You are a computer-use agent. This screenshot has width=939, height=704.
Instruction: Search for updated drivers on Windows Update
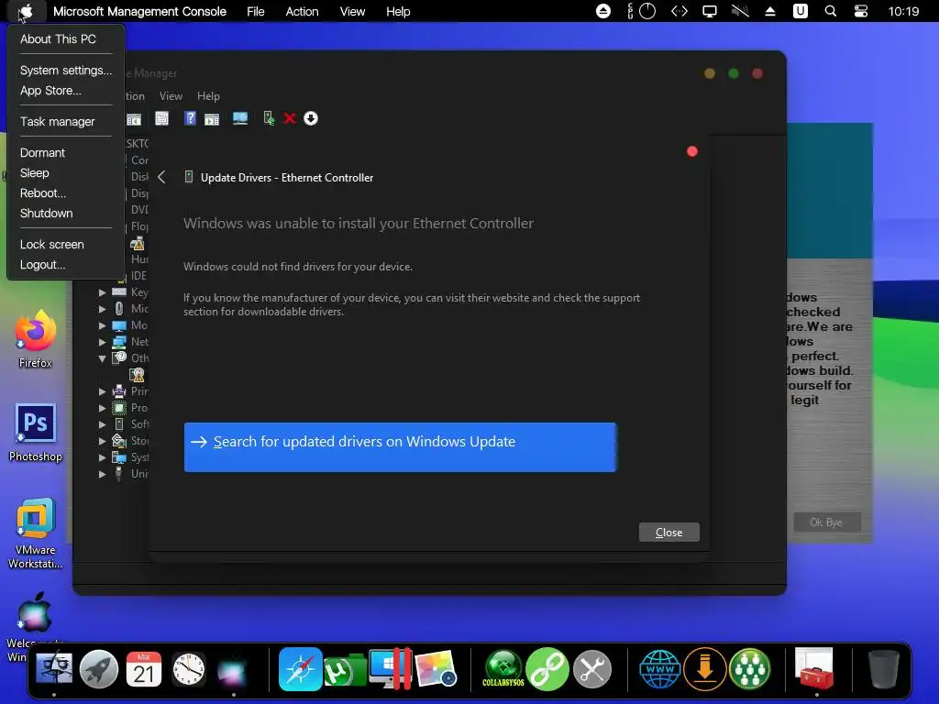pyautogui.click(x=400, y=447)
